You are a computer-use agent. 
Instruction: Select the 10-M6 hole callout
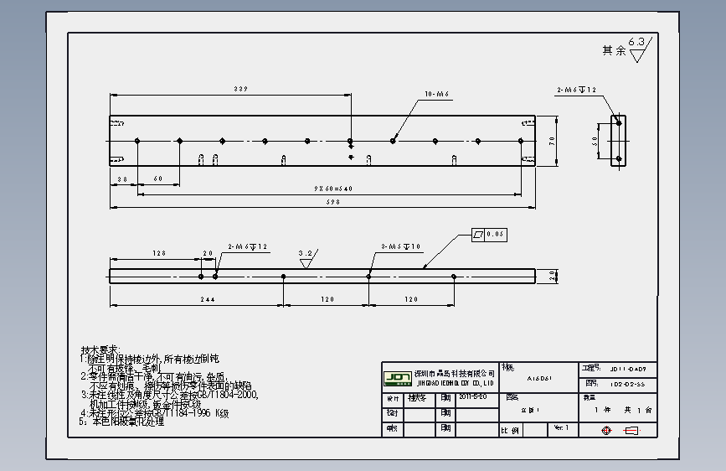[x=436, y=94]
